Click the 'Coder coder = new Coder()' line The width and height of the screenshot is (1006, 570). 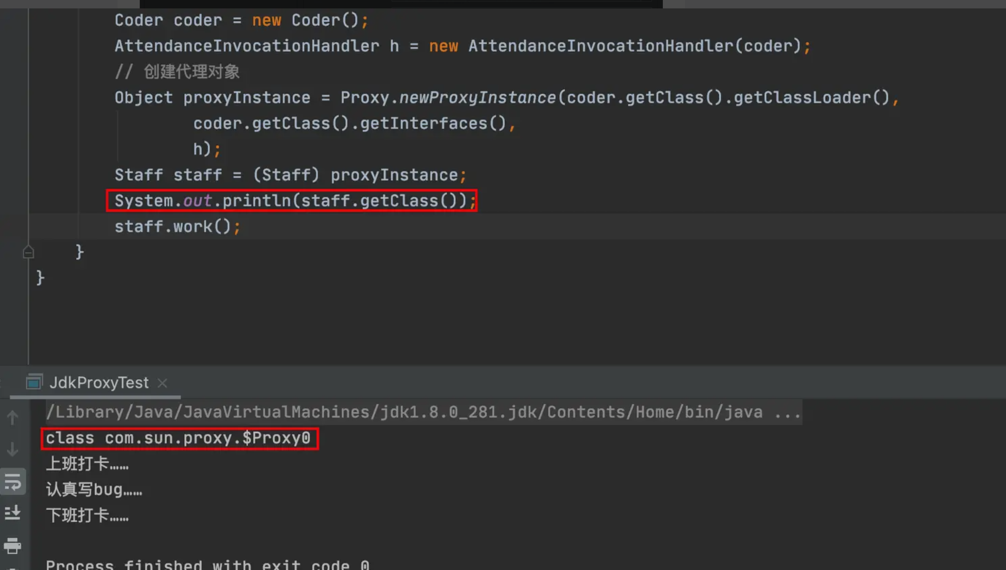click(241, 20)
